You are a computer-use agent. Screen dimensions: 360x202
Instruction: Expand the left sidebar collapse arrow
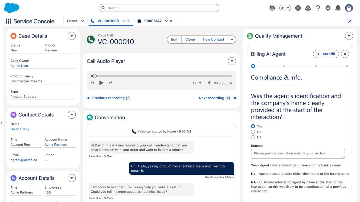pos(2,123)
